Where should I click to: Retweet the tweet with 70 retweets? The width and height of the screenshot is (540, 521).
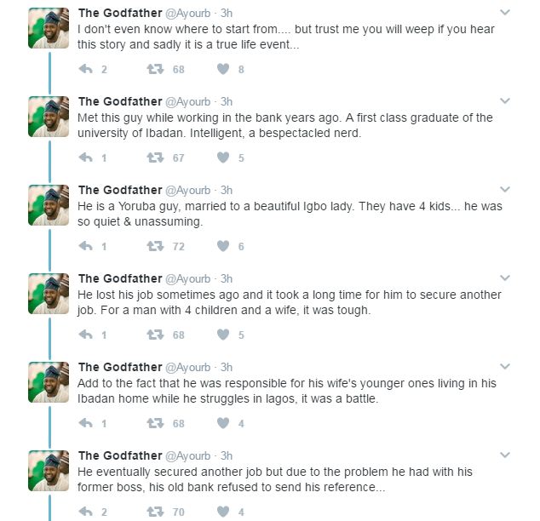pyautogui.click(x=155, y=512)
